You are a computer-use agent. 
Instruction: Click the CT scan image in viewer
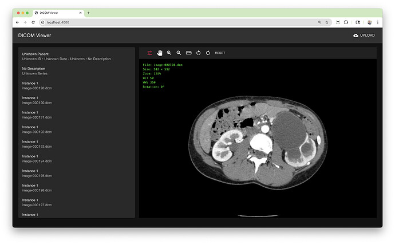point(258,143)
